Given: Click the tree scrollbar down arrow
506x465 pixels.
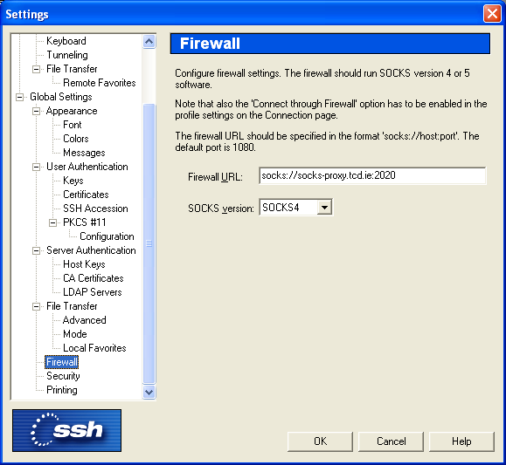Looking at the screenshot, I should (149, 393).
